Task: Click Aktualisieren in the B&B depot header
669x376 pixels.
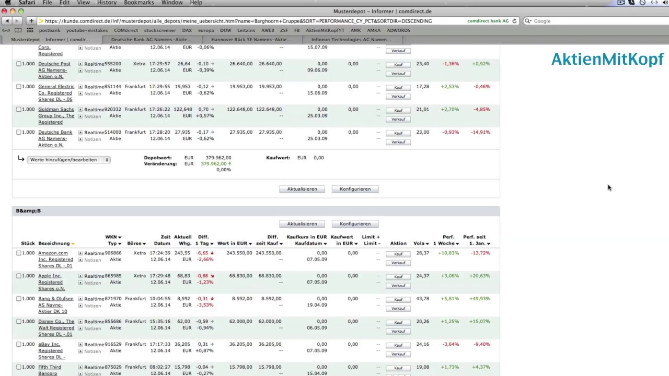Action: tap(302, 224)
